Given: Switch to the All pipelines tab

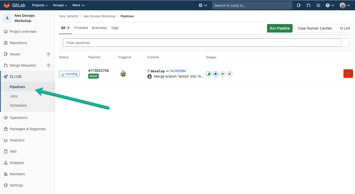Looking at the screenshot, I should pos(65,28).
